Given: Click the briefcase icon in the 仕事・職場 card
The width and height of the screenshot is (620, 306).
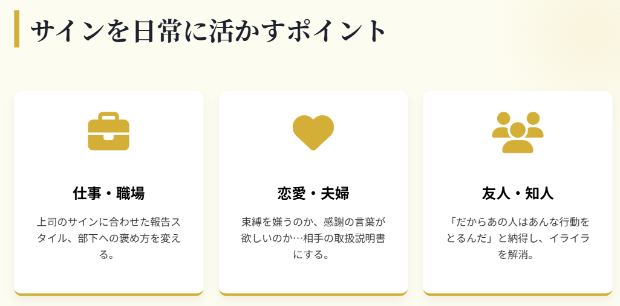Looking at the screenshot, I should pyautogui.click(x=108, y=132).
